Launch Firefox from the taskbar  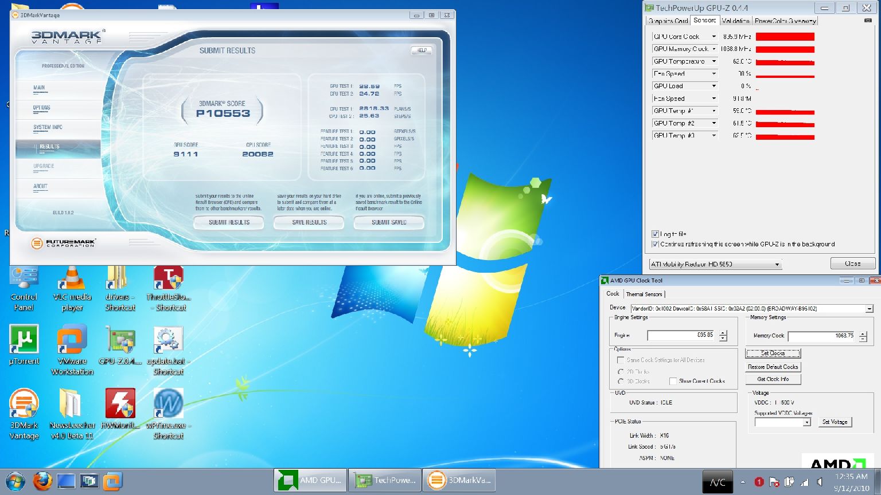click(42, 481)
